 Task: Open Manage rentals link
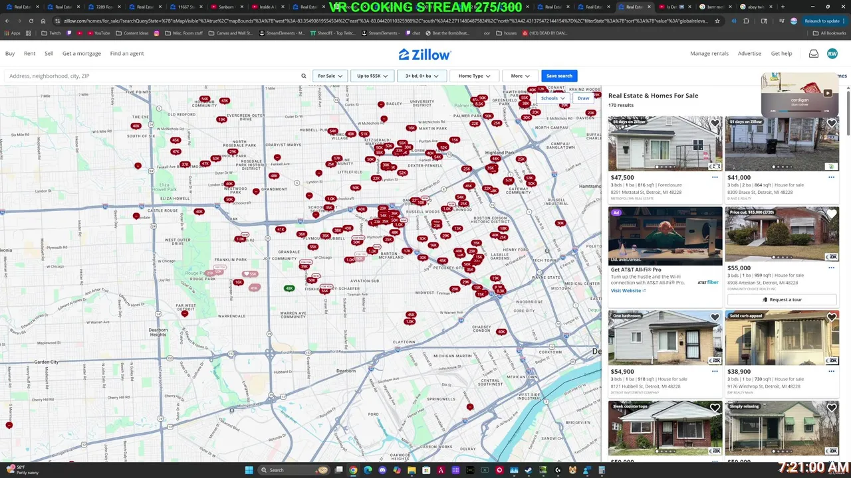[x=709, y=53]
